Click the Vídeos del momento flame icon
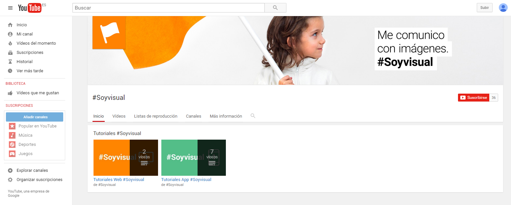This screenshot has height=205, width=511. pyautogui.click(x=10, y=43)
